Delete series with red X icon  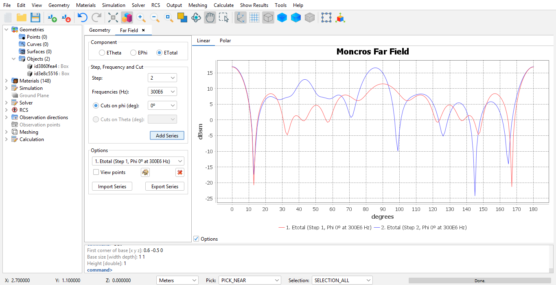coord(180,172)
